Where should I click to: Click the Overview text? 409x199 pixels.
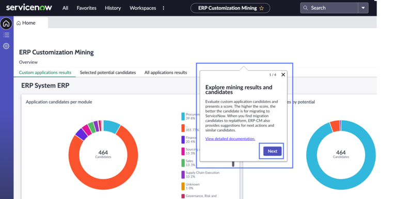[x=28, y=62]
